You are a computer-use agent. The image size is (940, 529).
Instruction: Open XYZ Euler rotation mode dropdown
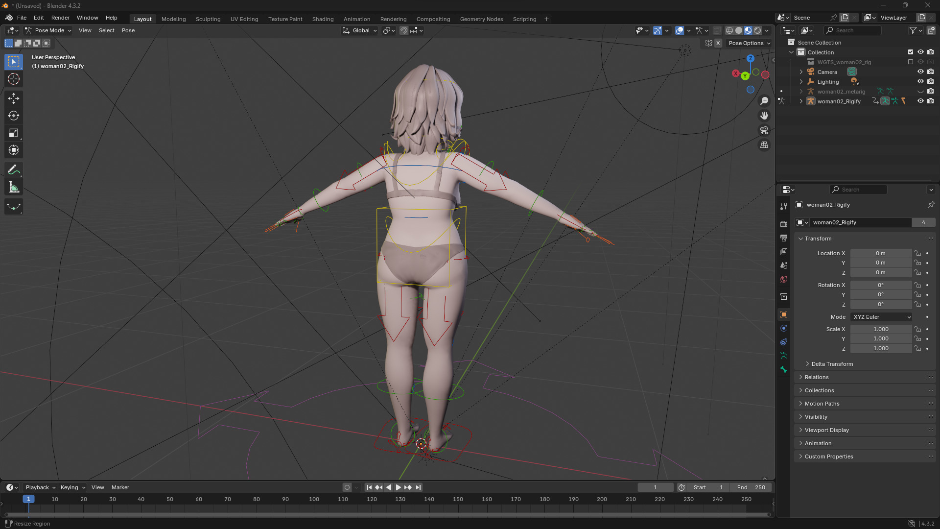881,317
